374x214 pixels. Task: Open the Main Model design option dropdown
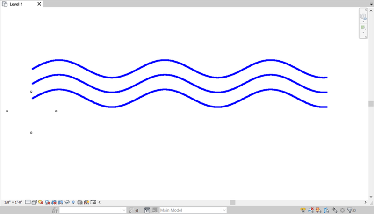click(x=193, y=210)
